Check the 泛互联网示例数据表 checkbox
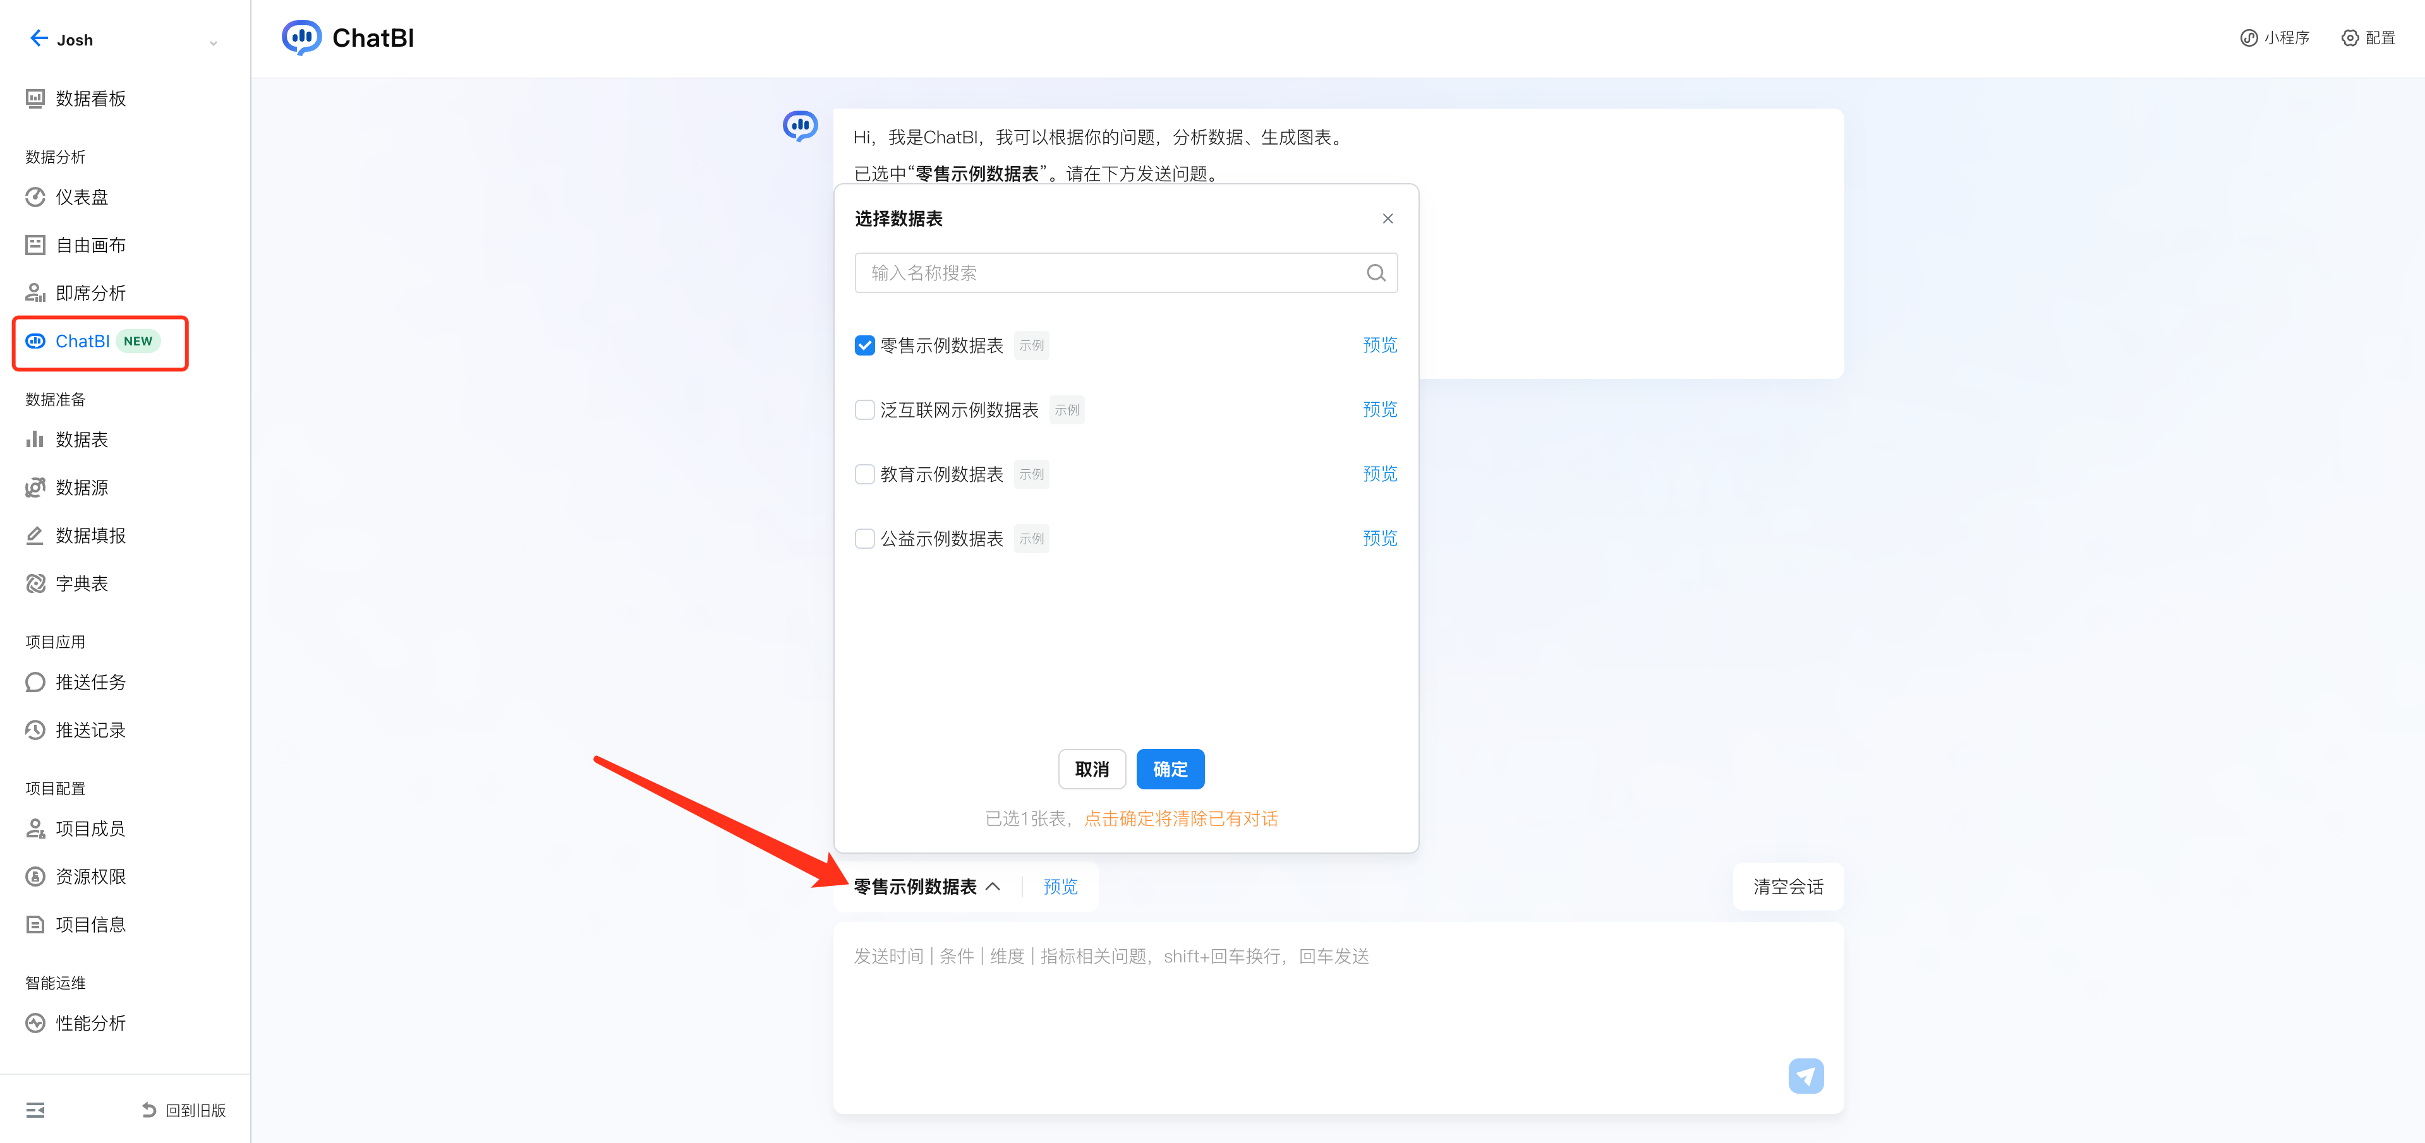 pyautogui.click(x=864, y=410)
